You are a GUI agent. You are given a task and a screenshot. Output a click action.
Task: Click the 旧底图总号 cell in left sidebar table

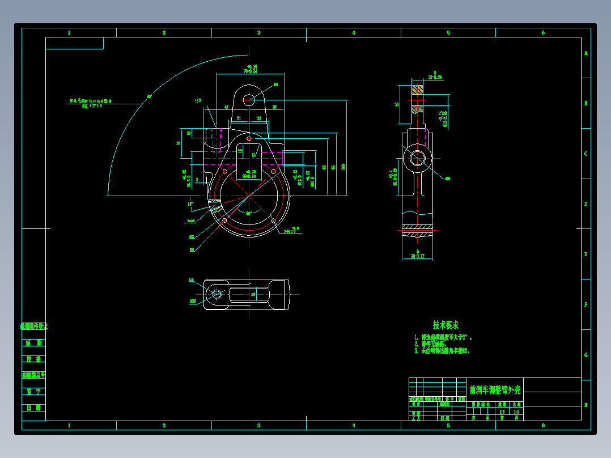click(x=33, y=375)
